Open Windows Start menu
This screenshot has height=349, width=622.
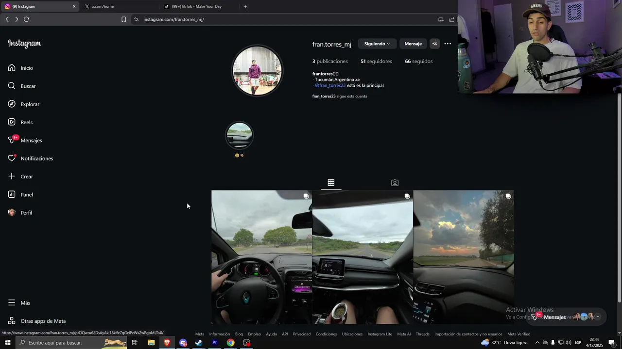[7, 343]
